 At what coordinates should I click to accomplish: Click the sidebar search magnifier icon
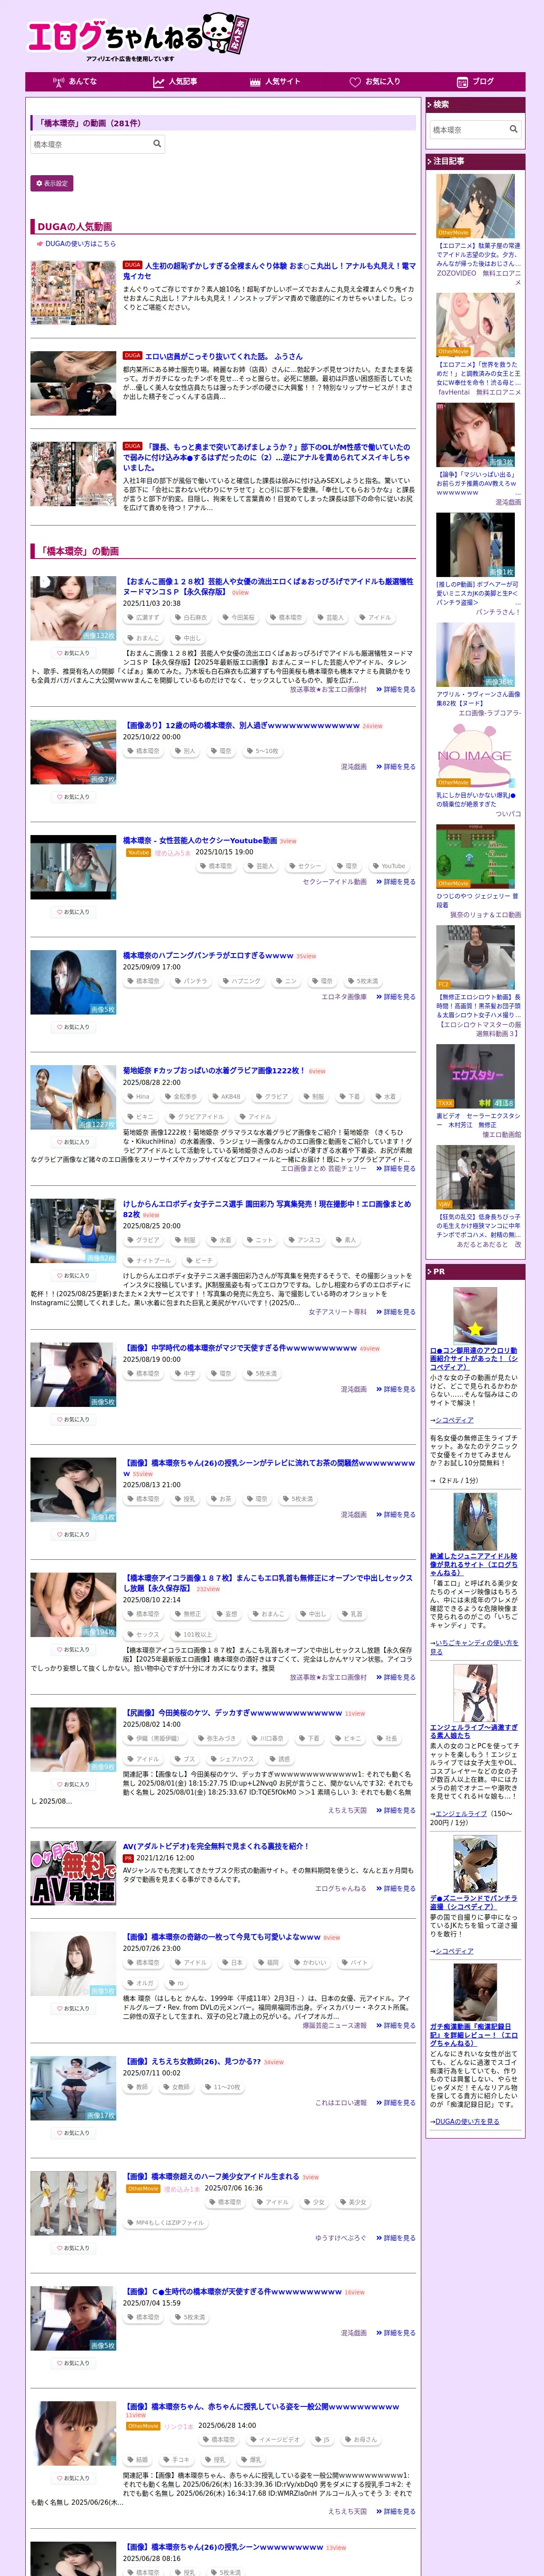click(x=513, y=129)
